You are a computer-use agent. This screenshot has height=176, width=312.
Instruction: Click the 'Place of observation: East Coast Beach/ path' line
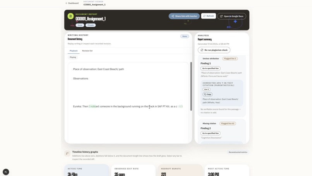98,69
